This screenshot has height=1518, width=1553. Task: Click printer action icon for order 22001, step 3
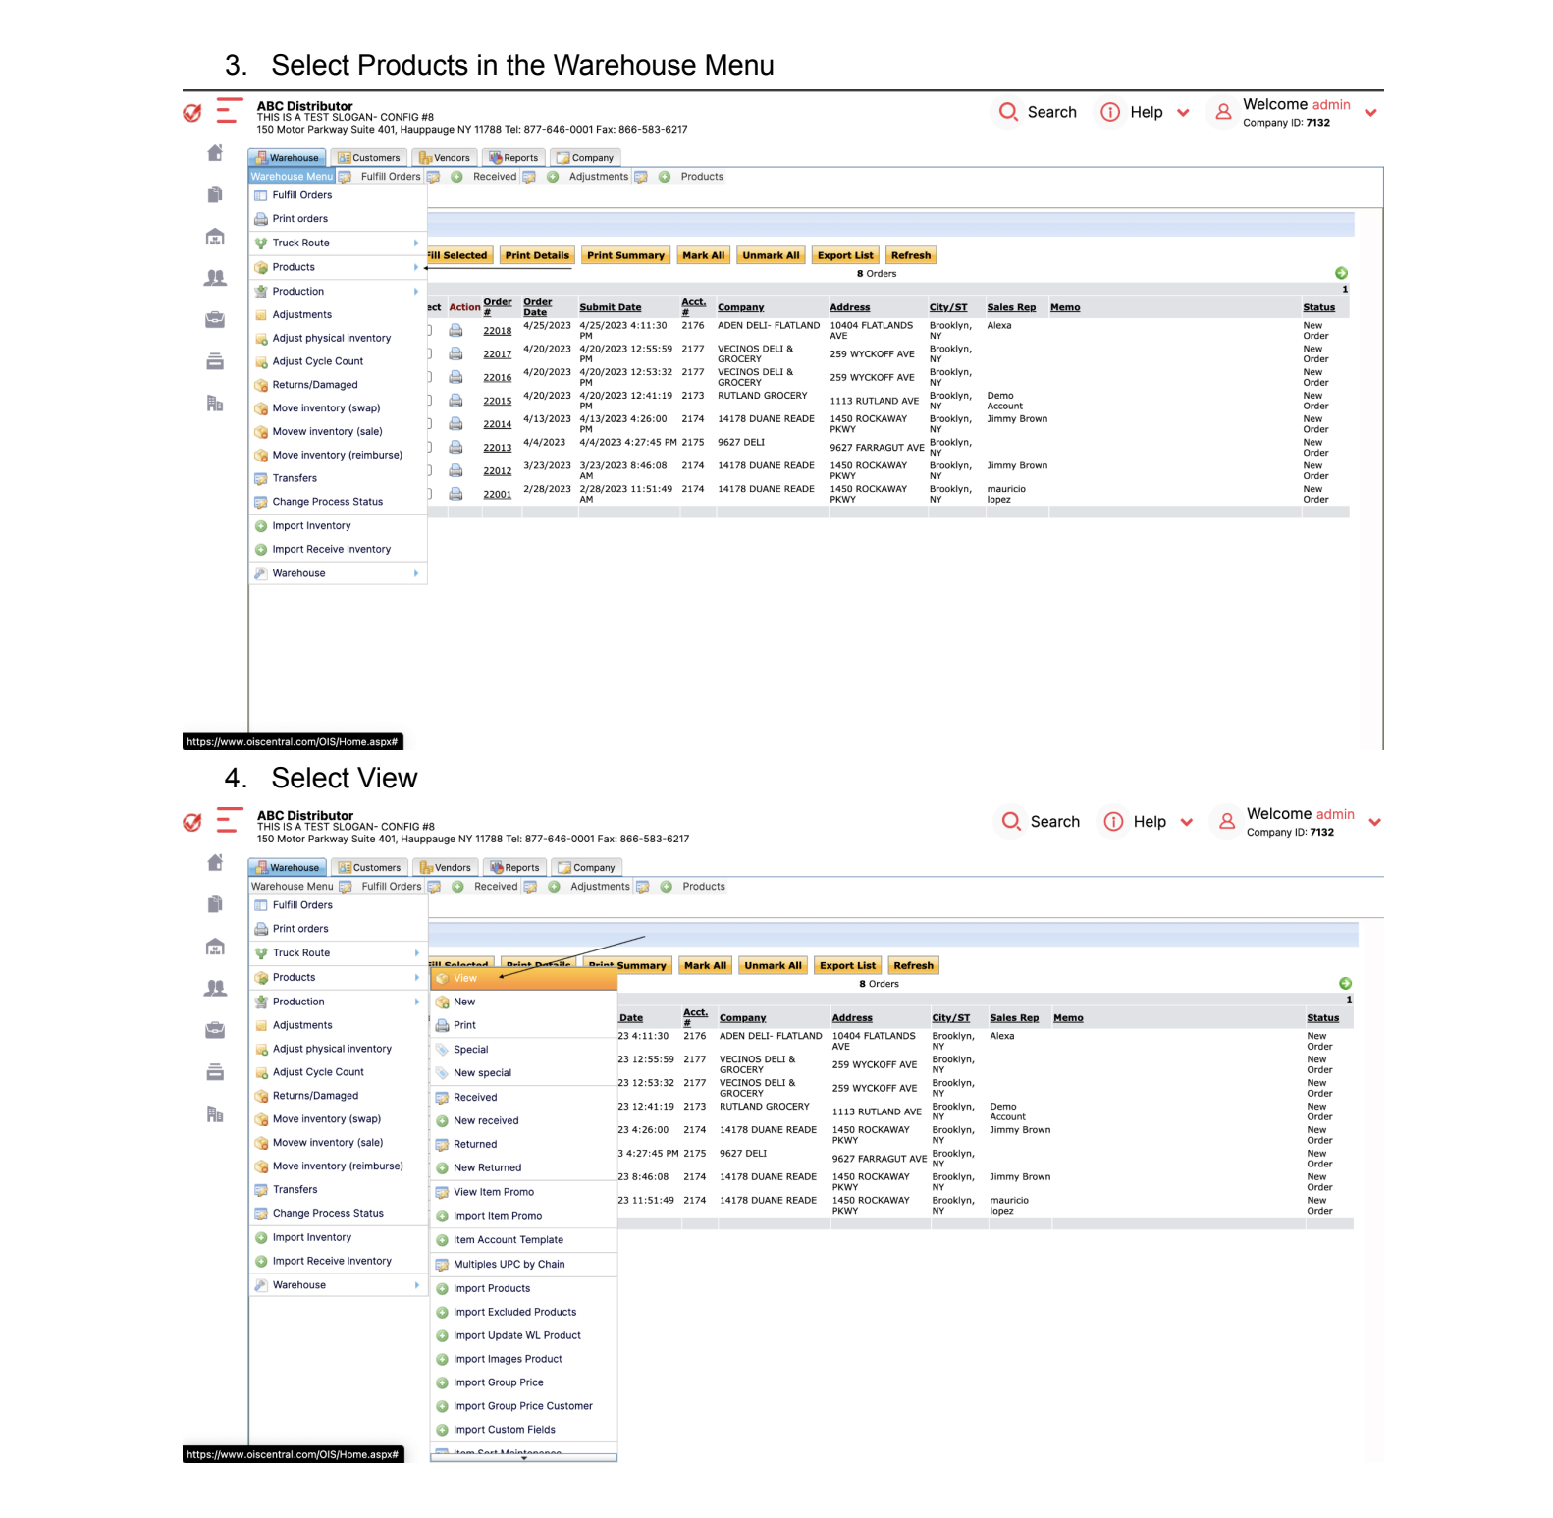click(455, 493)
